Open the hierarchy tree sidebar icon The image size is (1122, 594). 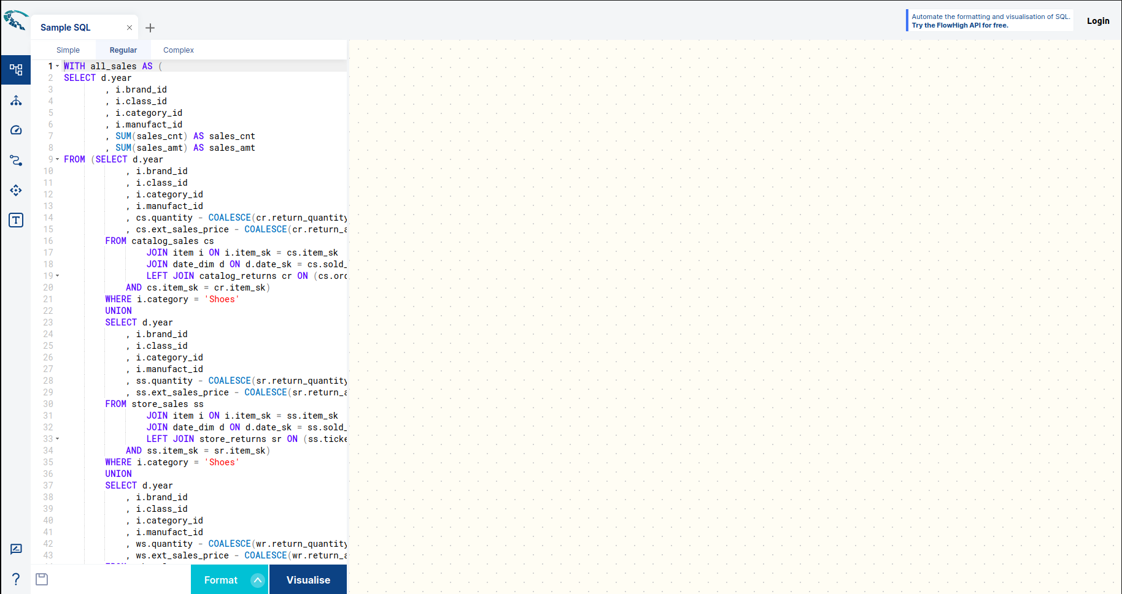(16, 101)
